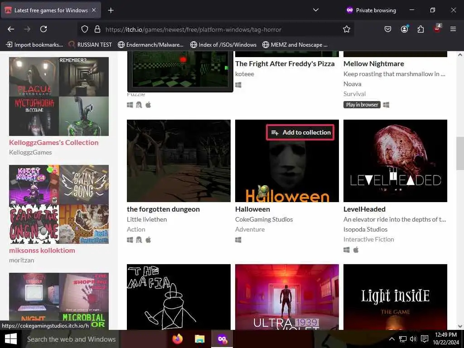Visit moritzan's profile link
This screenshot has height=348, width=464.
coord(22,260)
